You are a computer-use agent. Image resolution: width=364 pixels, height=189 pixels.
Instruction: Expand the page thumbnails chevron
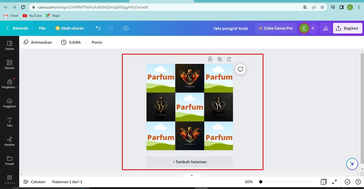(192, 175)
